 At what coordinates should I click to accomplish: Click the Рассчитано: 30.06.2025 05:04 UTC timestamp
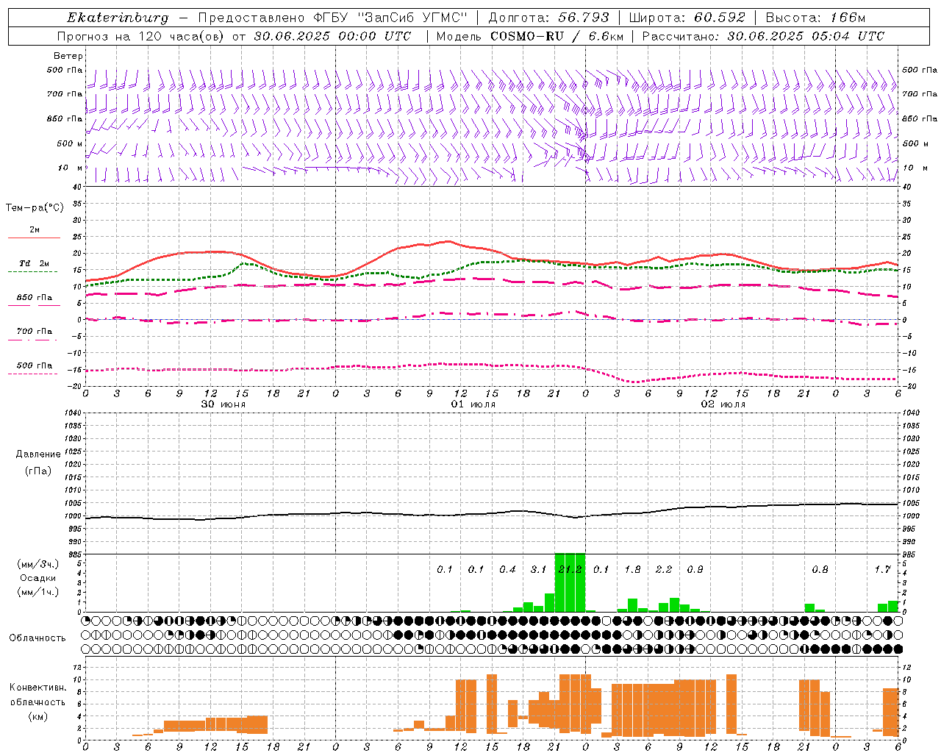[763, 36]
